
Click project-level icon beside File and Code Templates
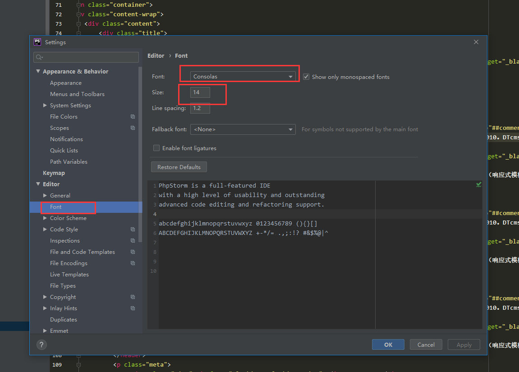point(133,252)
